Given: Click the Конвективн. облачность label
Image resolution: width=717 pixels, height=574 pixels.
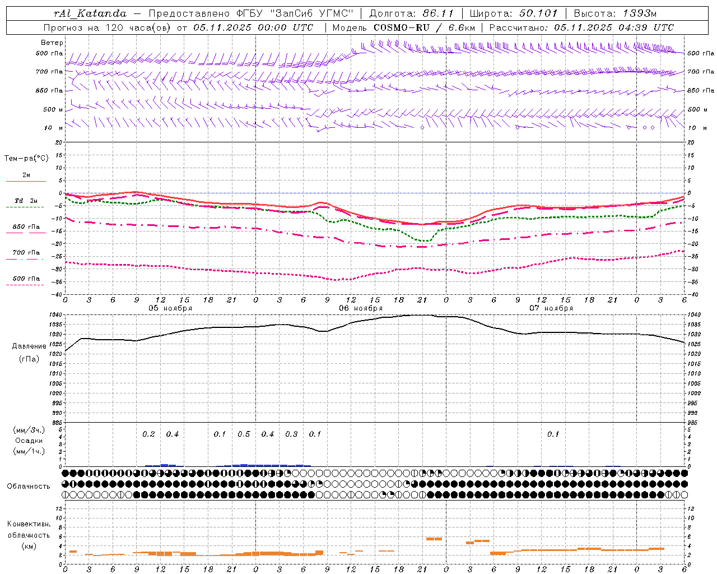Looking at the screenshot, I should (x=29, y=530).
